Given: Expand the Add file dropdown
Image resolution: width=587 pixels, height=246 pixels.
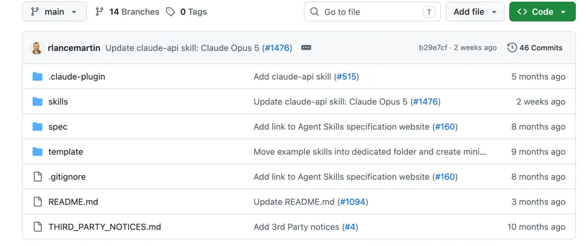Looking at the screenshot, I should [x=475, y=11].
